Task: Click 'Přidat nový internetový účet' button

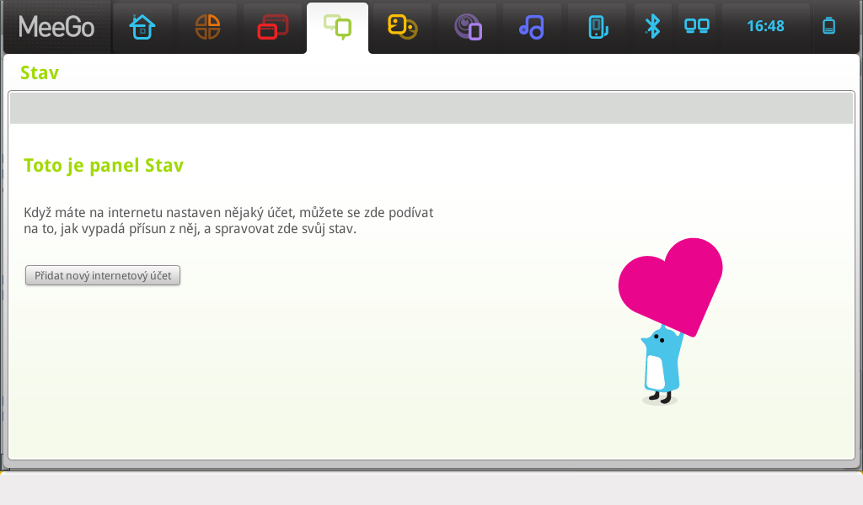Action: coord(103,275)
